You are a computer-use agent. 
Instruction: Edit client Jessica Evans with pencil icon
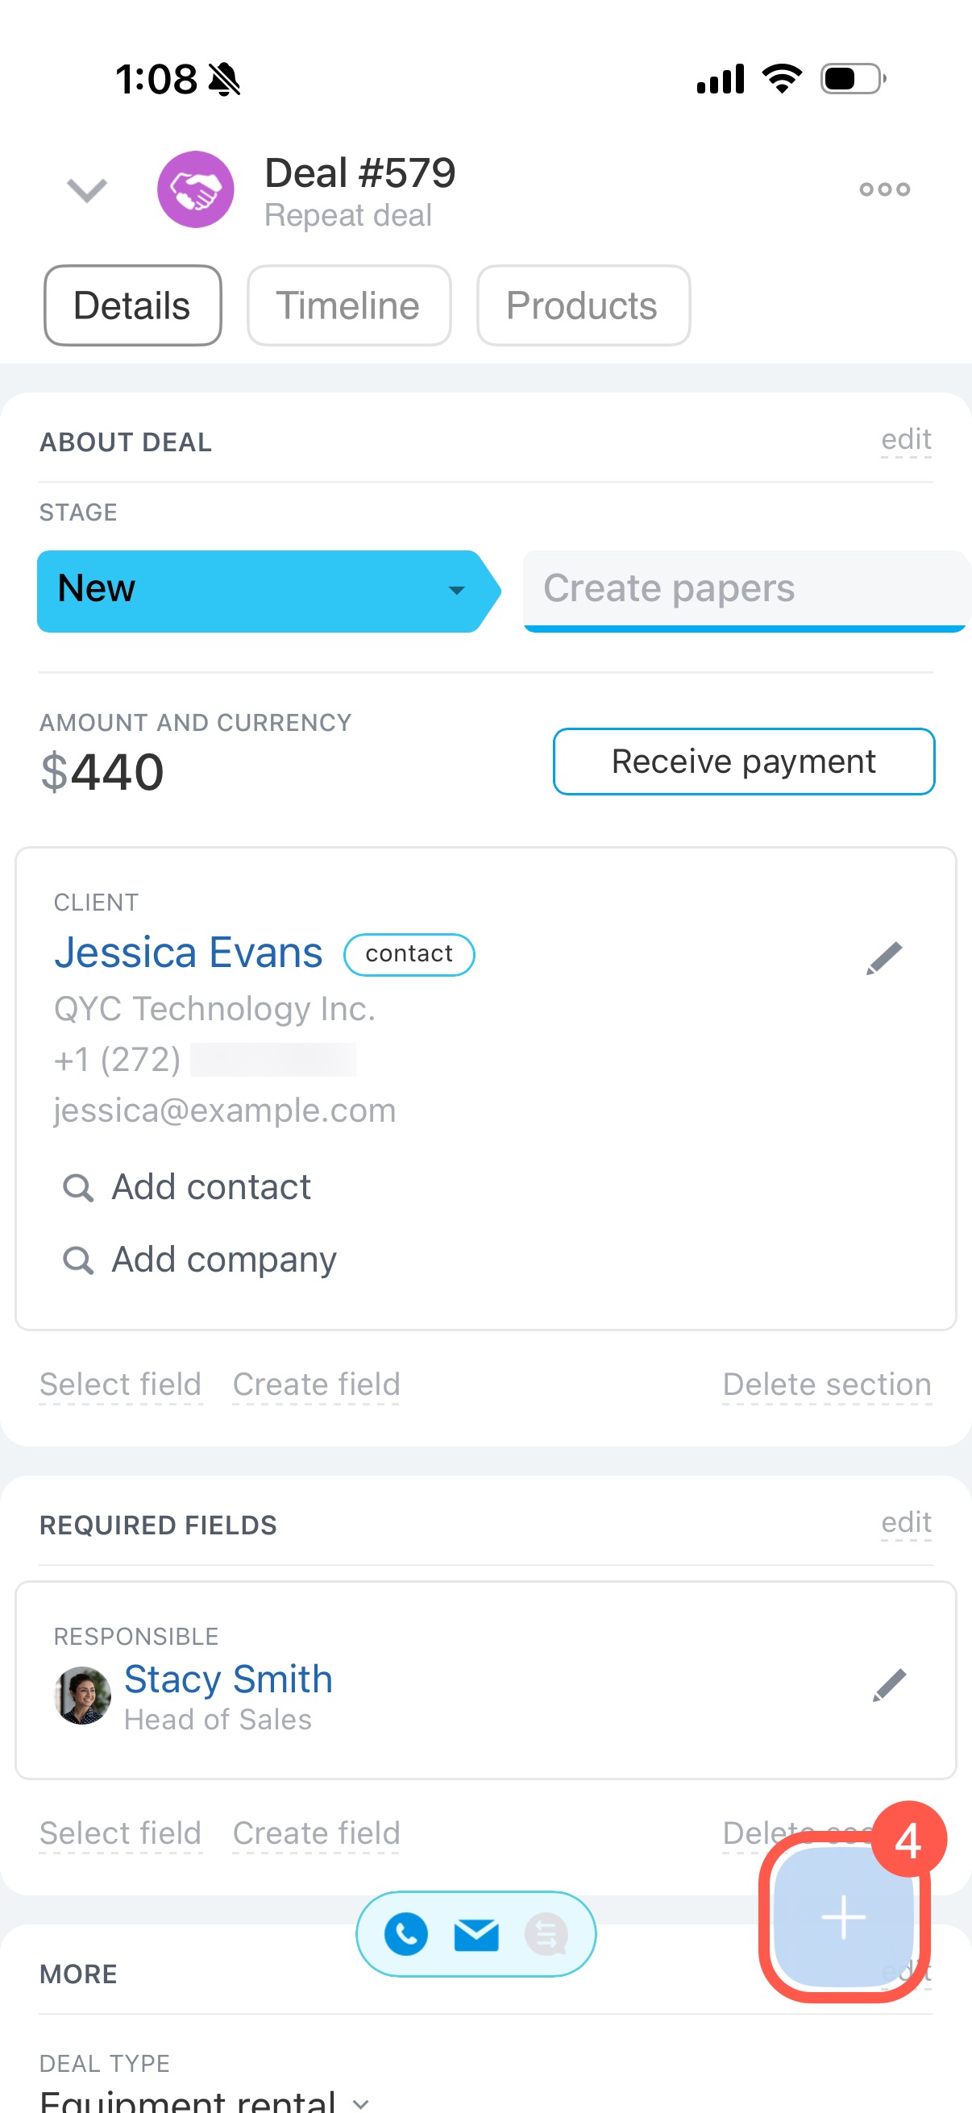point(884,957)
